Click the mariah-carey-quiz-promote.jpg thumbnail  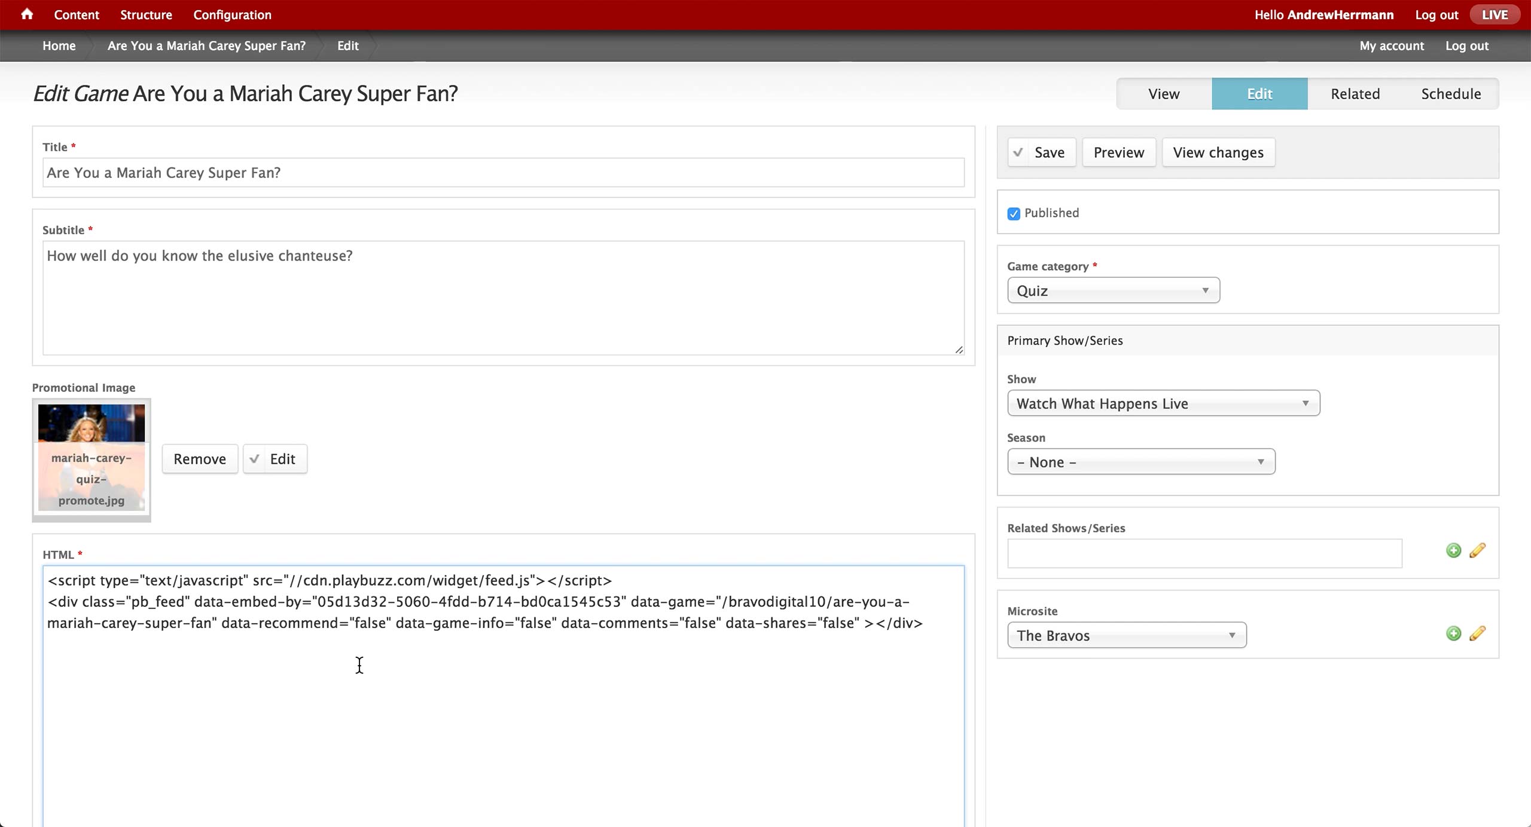coord(92,458)
